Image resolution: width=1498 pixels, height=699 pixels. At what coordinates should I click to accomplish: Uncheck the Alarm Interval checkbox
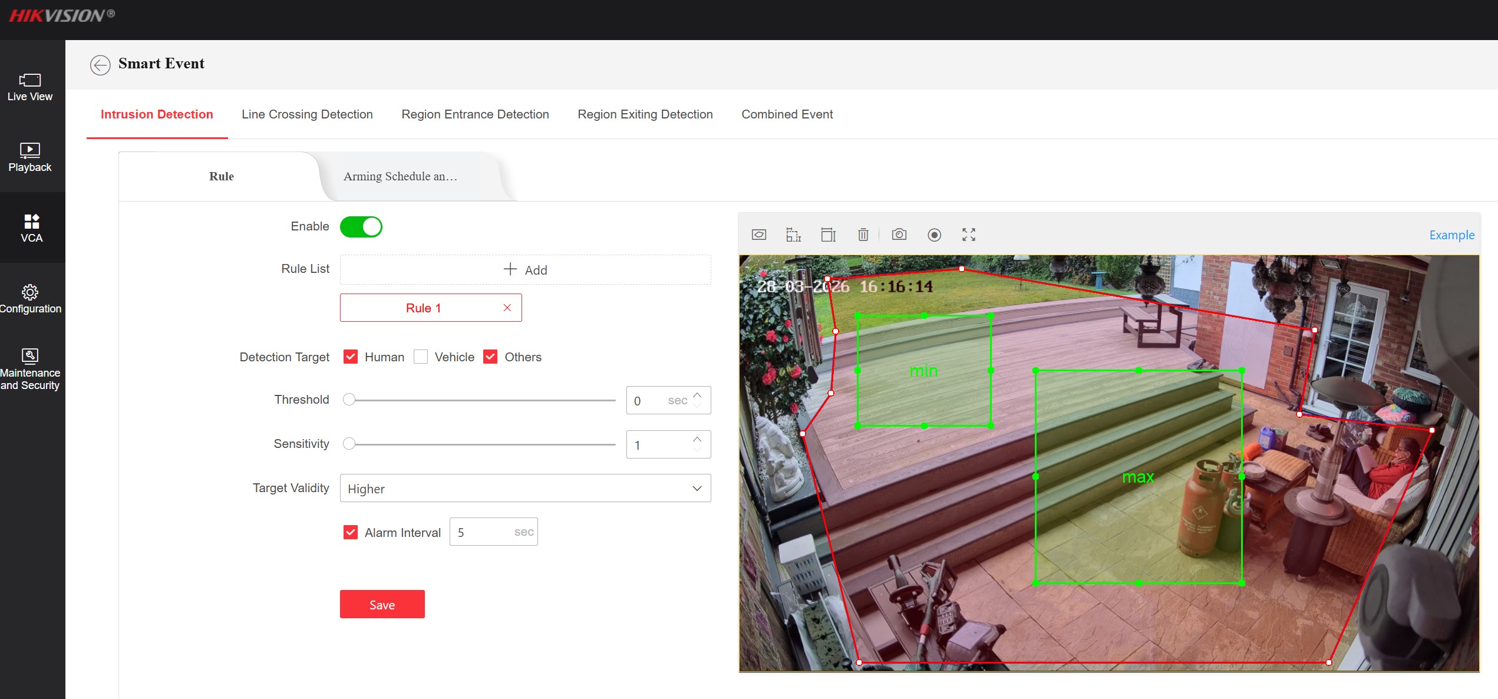[x=351, y=532]
